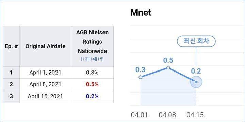Click the 04.15. axis date label
Image resolution: width=245 pixels, height=122 pixels.
click(196, 115)
